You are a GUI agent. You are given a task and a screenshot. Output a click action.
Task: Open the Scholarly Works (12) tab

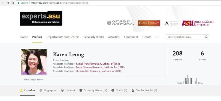coord(93,90)
